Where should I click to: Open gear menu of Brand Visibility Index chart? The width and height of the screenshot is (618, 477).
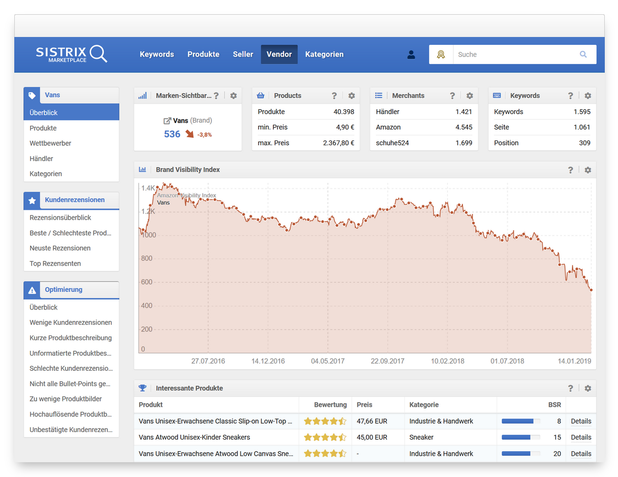coord(588,170)
